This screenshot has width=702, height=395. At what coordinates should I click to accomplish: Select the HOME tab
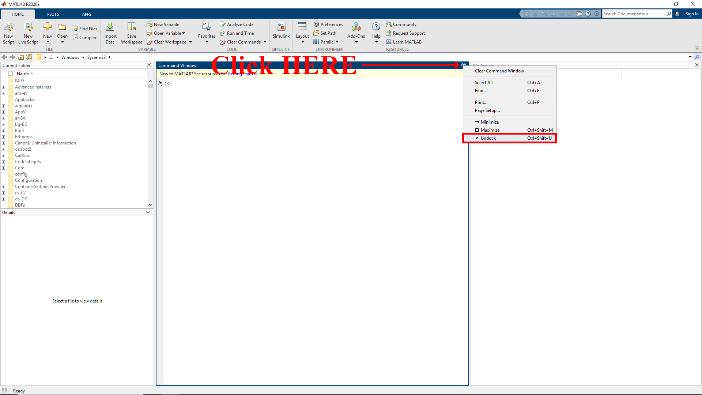18,14
